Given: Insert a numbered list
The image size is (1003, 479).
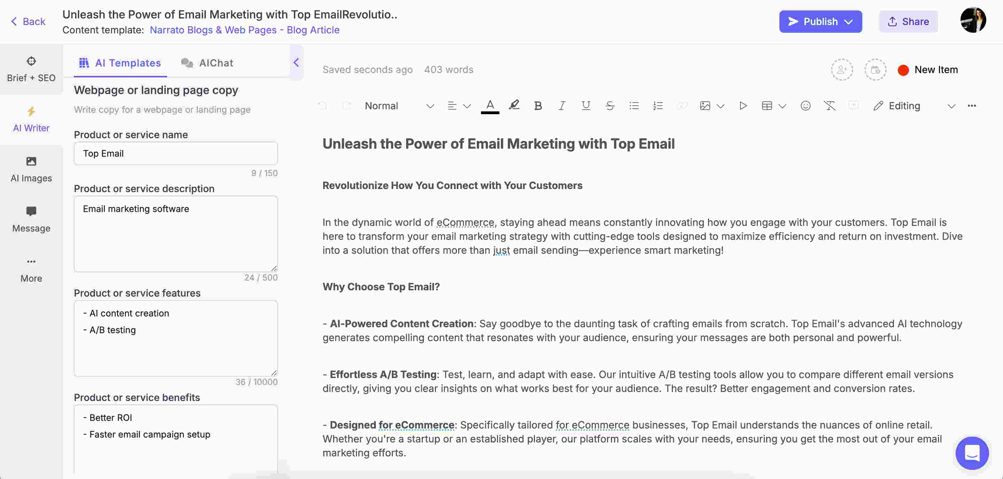Looking at the screenshot, I should coord(658,106).
